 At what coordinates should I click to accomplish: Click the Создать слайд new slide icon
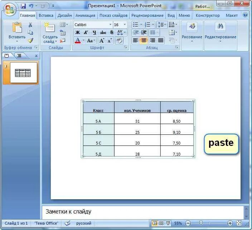coord(50,27)
